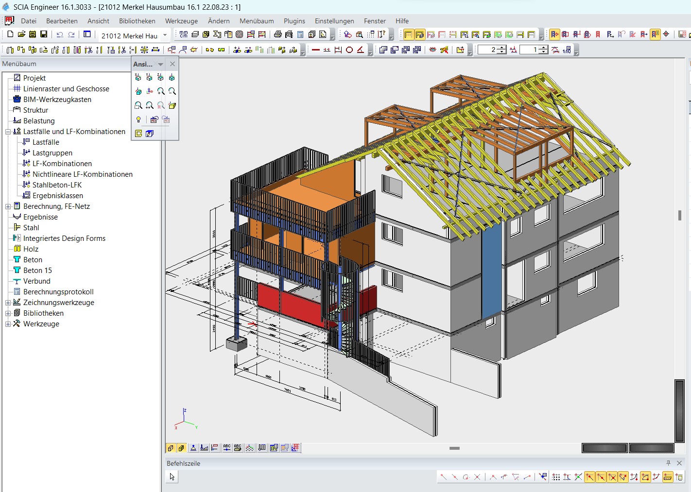Screen dimensions: 691x492
Task: Select 'Ergebnisse' in the Menübaum
Action: pos(40,217)
